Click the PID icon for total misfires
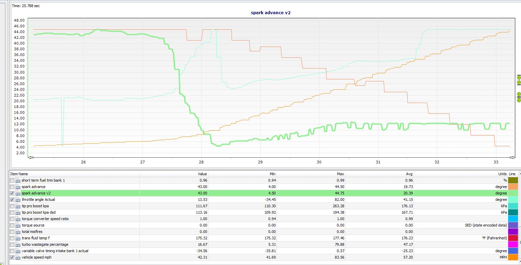The width and height of the screenshot is (521, 265). pyautogui.click(x=18, y=232)
